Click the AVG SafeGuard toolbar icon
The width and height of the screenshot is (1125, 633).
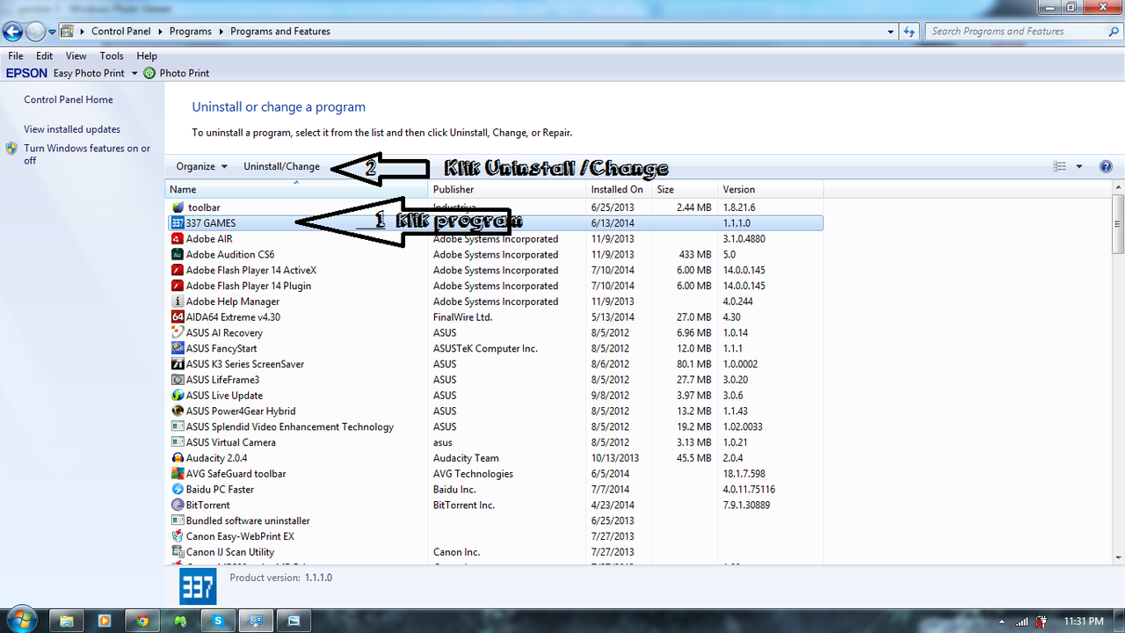click(x=178, y=474)
